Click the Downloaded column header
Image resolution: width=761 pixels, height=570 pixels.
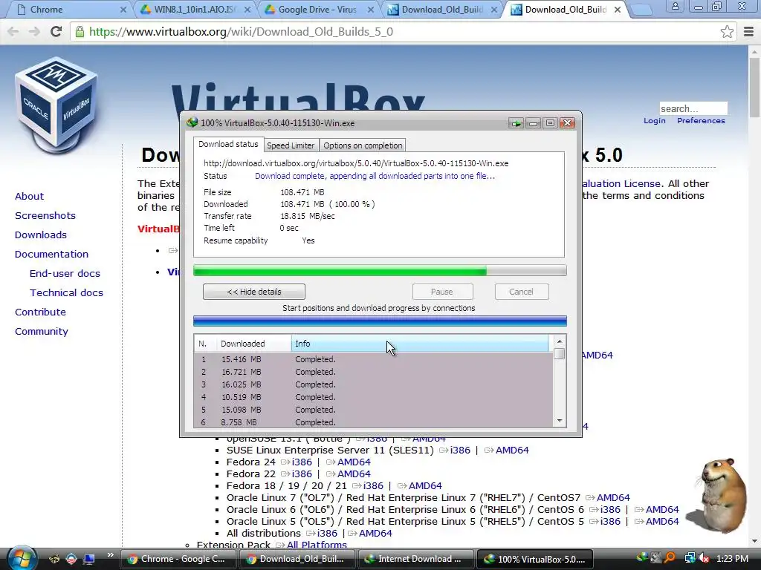click(x=254, y=344)
